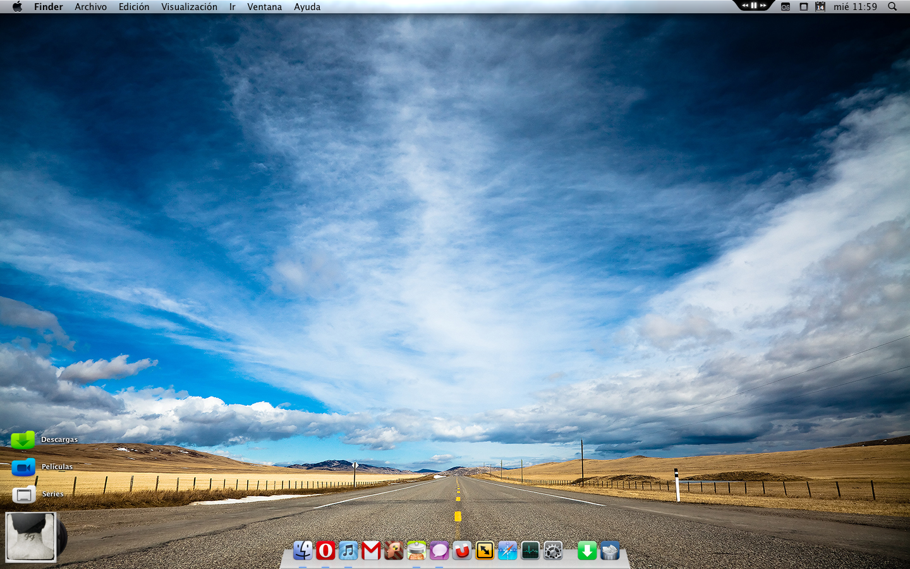Viewport: 910px width, 569px height.
Task: Open the Ventana menu
Action: (x=264, y=6)
